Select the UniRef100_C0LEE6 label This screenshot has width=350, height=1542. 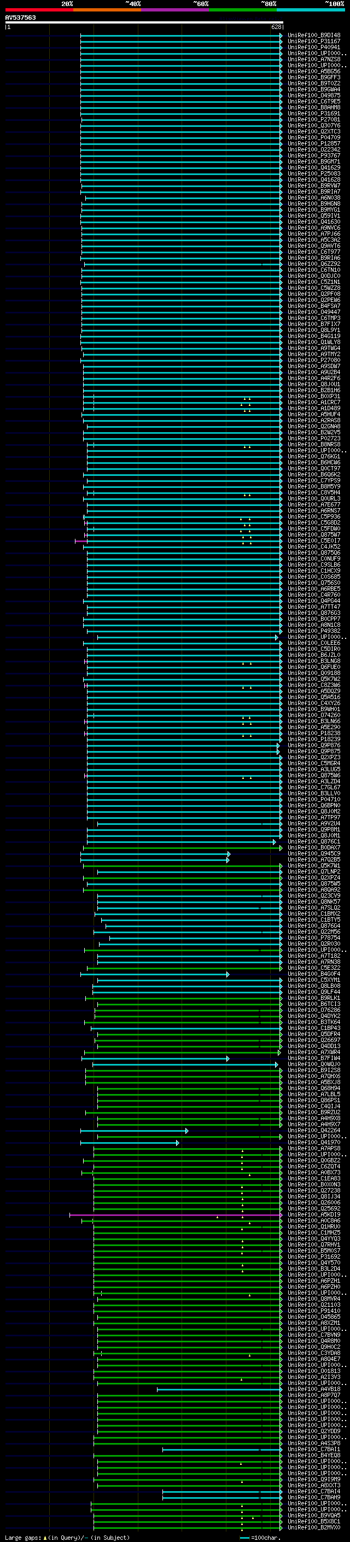(314, 643)
